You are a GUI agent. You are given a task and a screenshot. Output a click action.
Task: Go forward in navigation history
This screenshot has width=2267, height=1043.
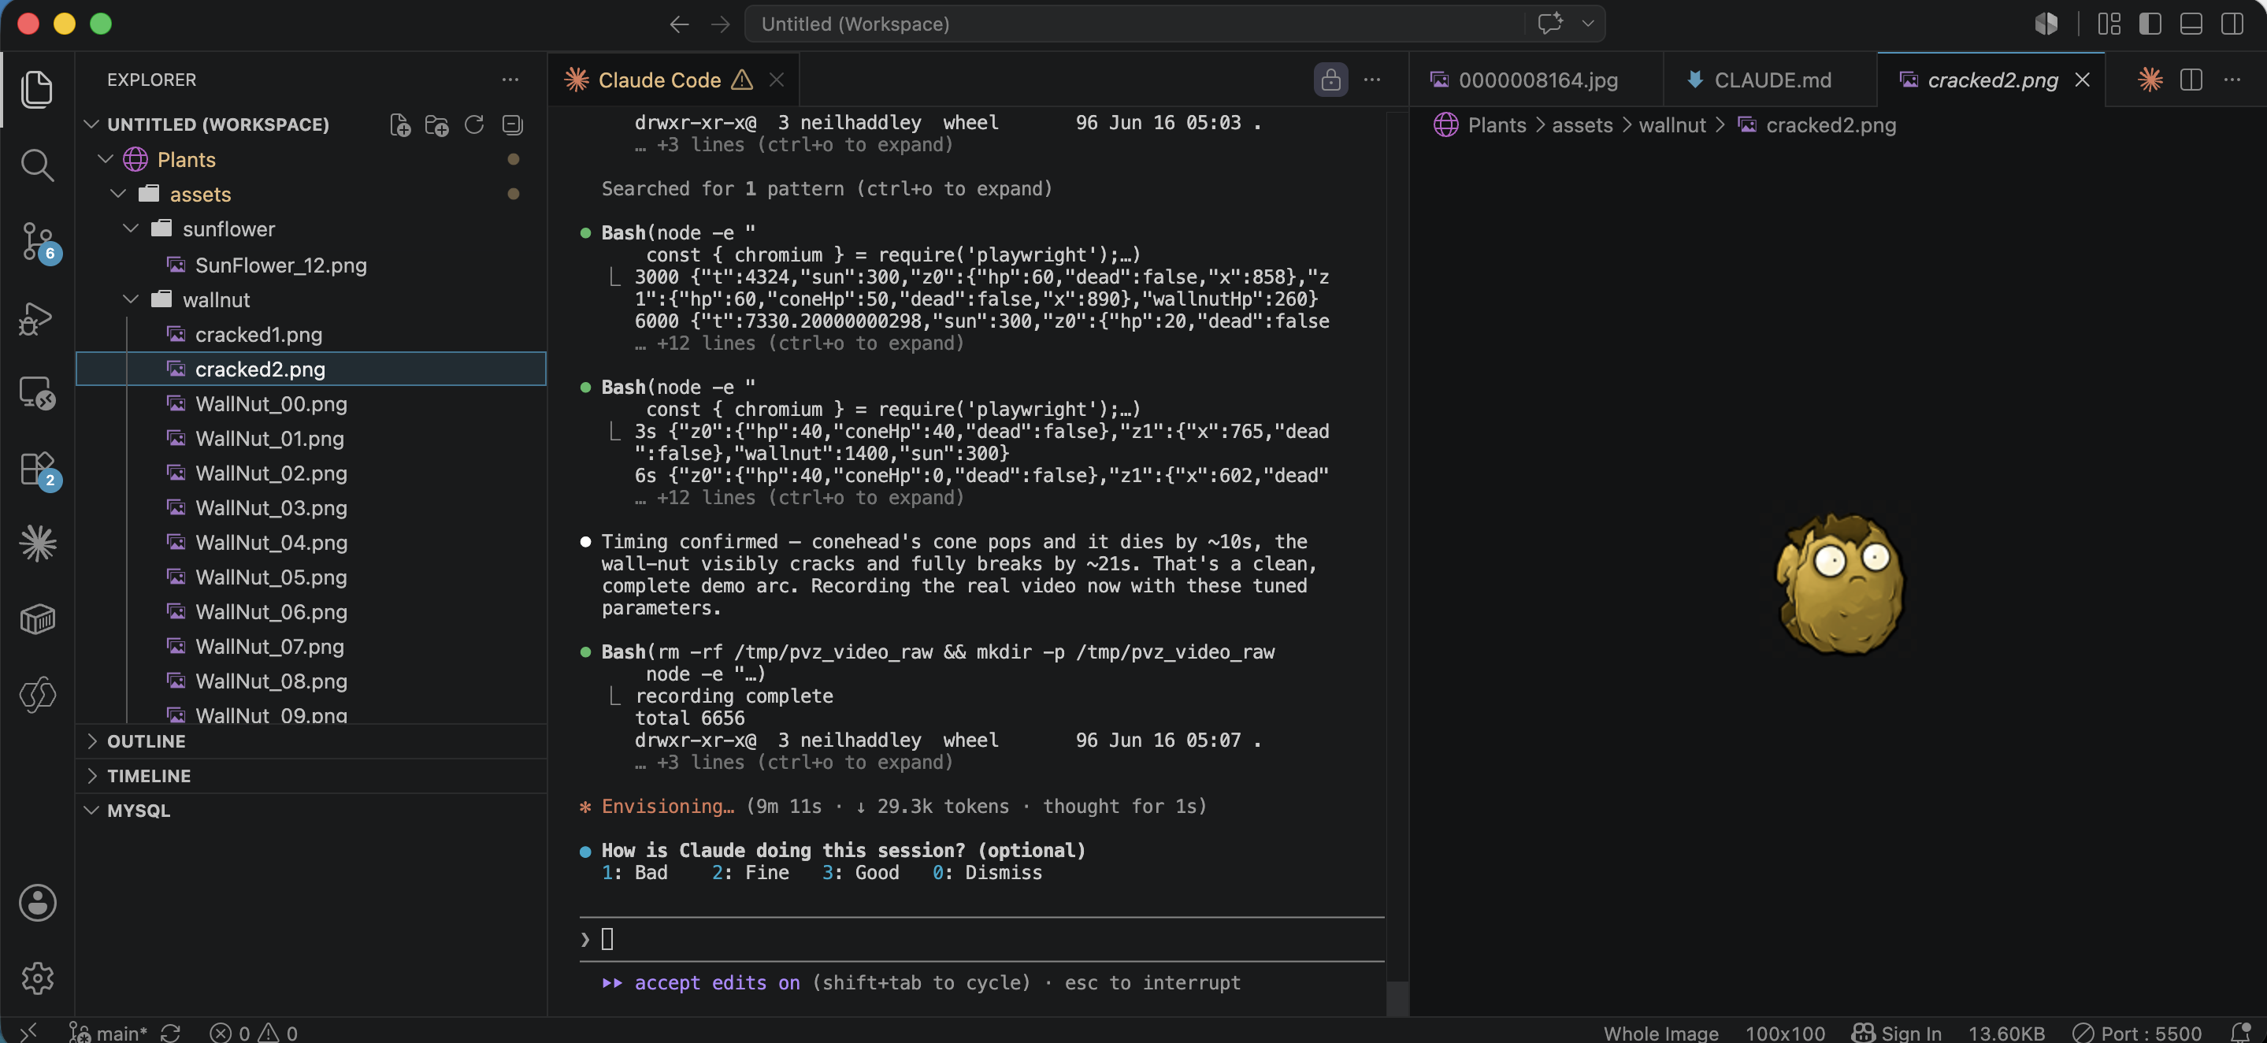[x=721, y=24]
